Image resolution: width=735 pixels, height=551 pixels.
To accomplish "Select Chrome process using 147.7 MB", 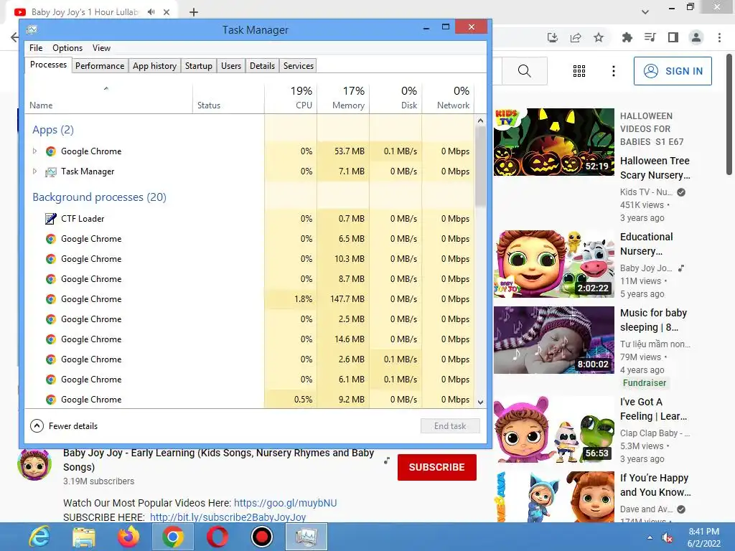I will point(250,299).
